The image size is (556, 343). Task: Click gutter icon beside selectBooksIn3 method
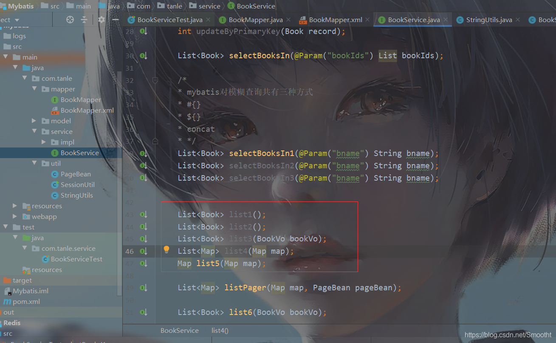tap(144, 178)
